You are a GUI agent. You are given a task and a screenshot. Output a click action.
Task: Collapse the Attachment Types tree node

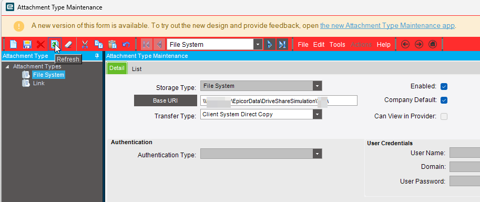(7, 66)
